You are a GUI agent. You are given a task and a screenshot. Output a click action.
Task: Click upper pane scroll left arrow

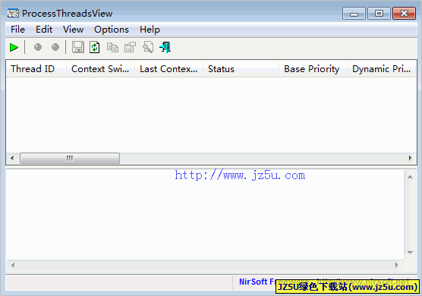tap(12, 158)
